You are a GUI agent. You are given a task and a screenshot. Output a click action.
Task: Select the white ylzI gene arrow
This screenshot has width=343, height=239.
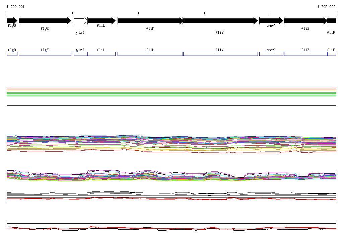point(80,21)
